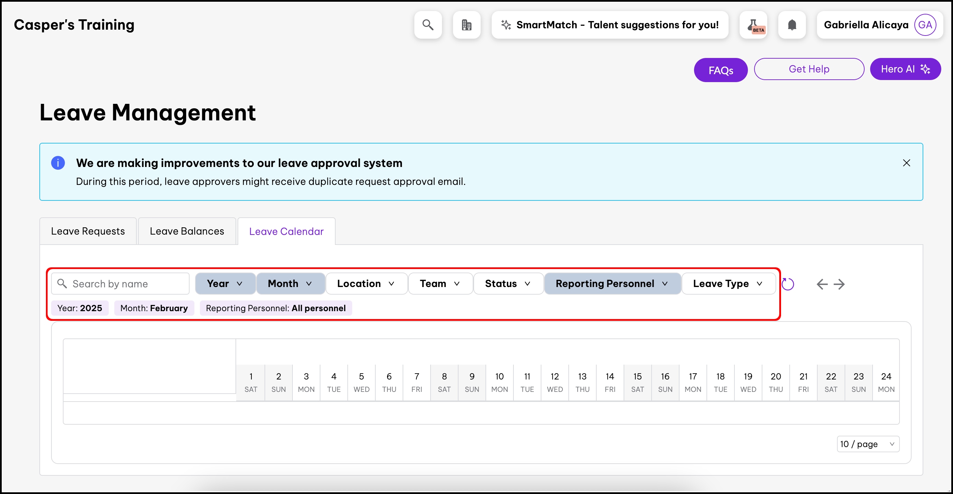953x494 pixels.
Task: Reset filters with the refresh icon
Action: coord(788,284)
